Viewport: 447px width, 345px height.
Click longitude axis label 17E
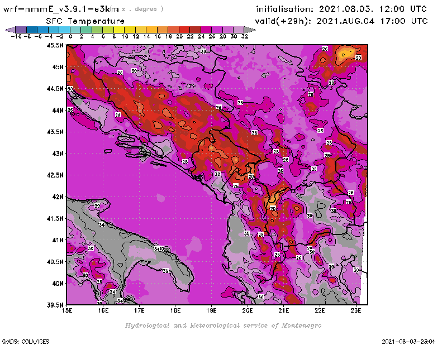tap(139, 310)
